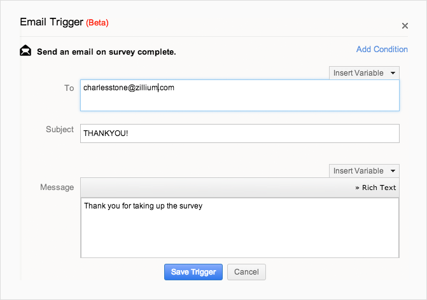Switch the message editor to Rich Text

(375, 187)
